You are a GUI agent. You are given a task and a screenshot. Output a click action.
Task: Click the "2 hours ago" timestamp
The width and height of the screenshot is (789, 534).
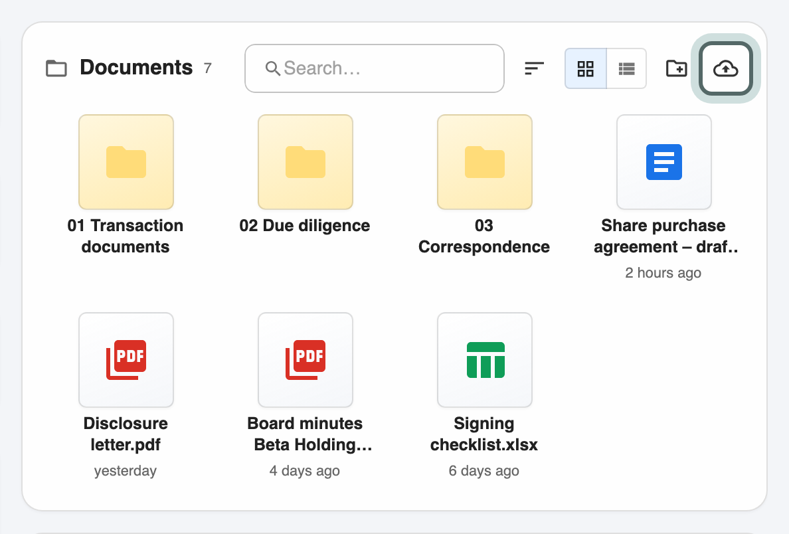click(663, 273)
